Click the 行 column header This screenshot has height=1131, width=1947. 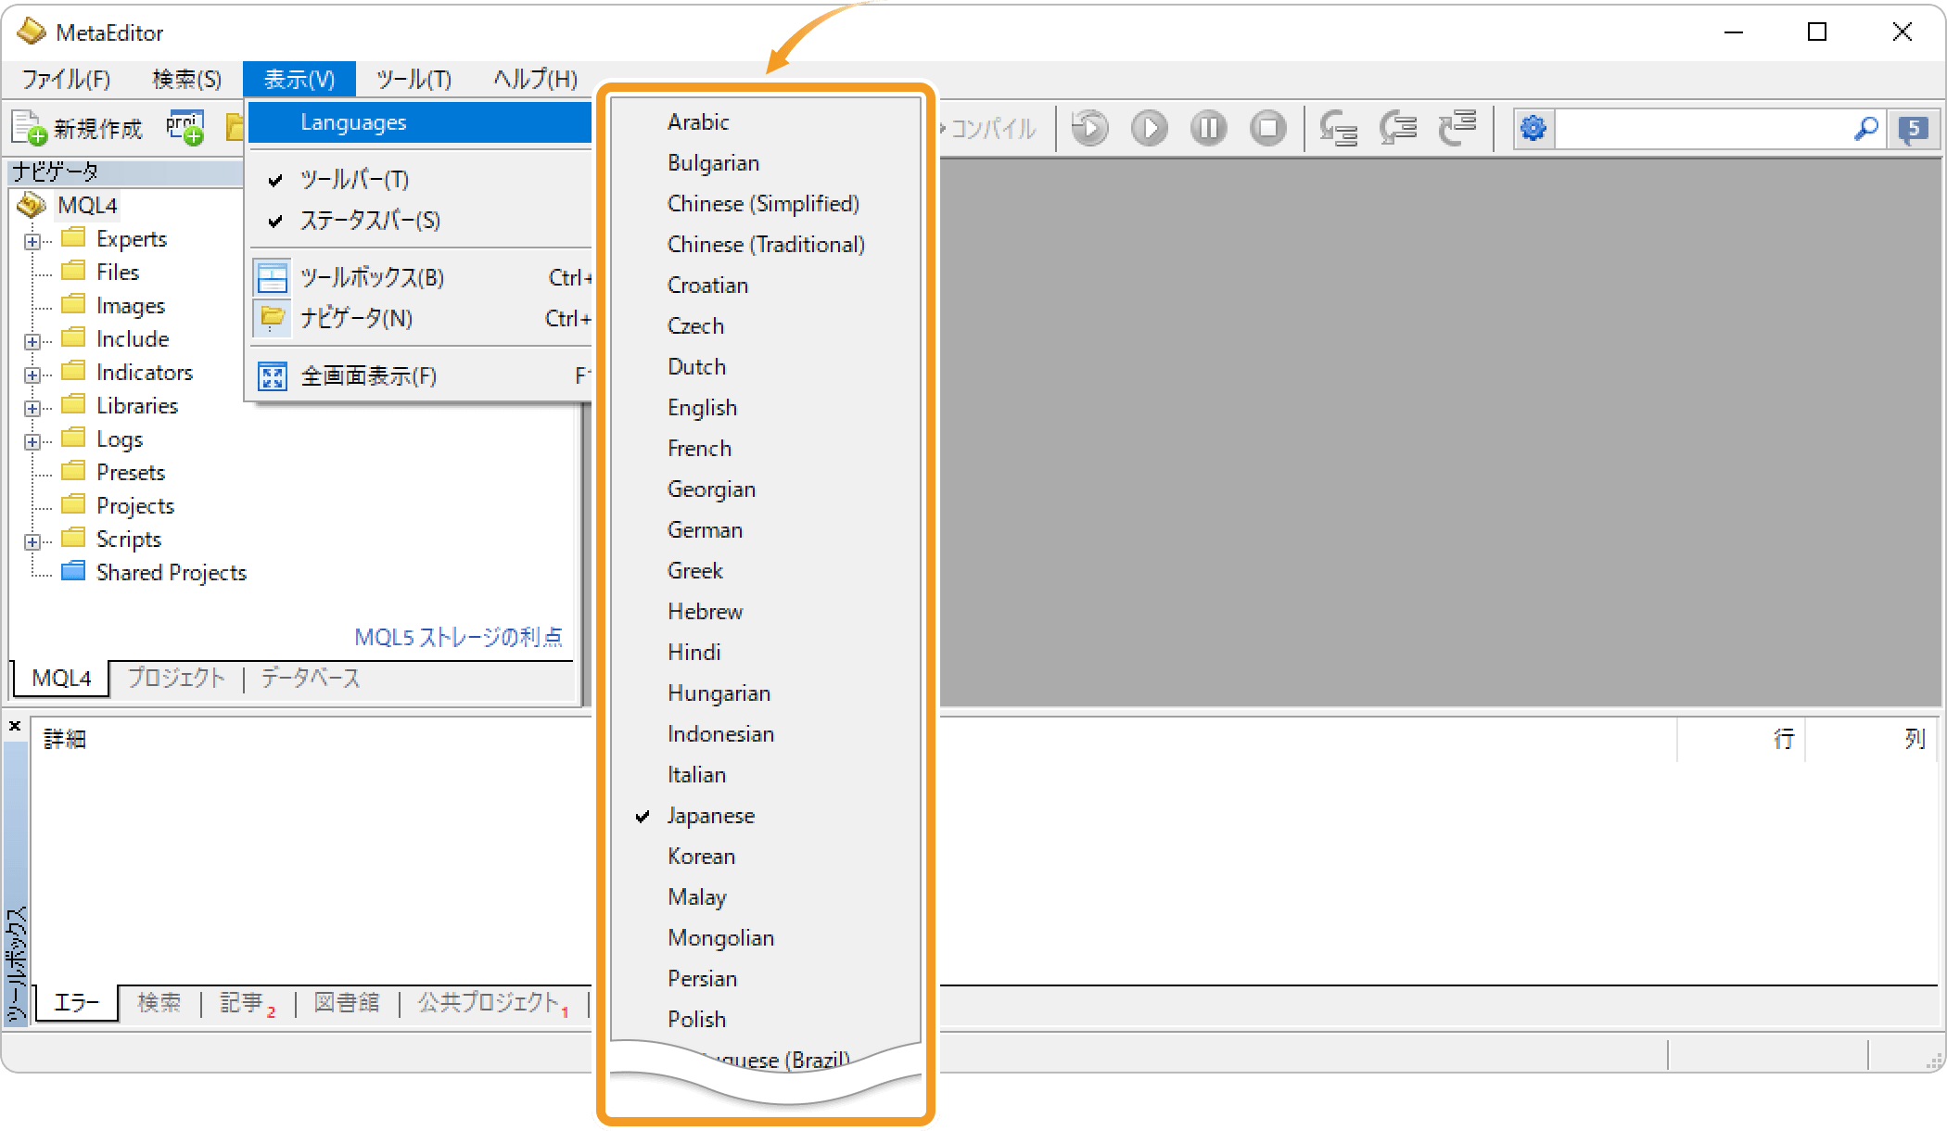point(1783,738)
